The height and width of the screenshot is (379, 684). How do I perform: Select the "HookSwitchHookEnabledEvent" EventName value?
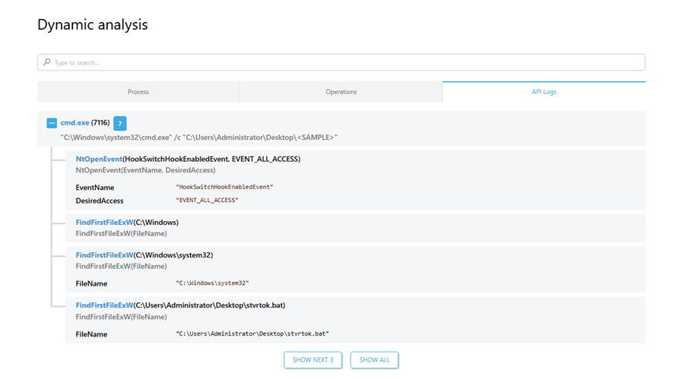(x=224, y=187)
